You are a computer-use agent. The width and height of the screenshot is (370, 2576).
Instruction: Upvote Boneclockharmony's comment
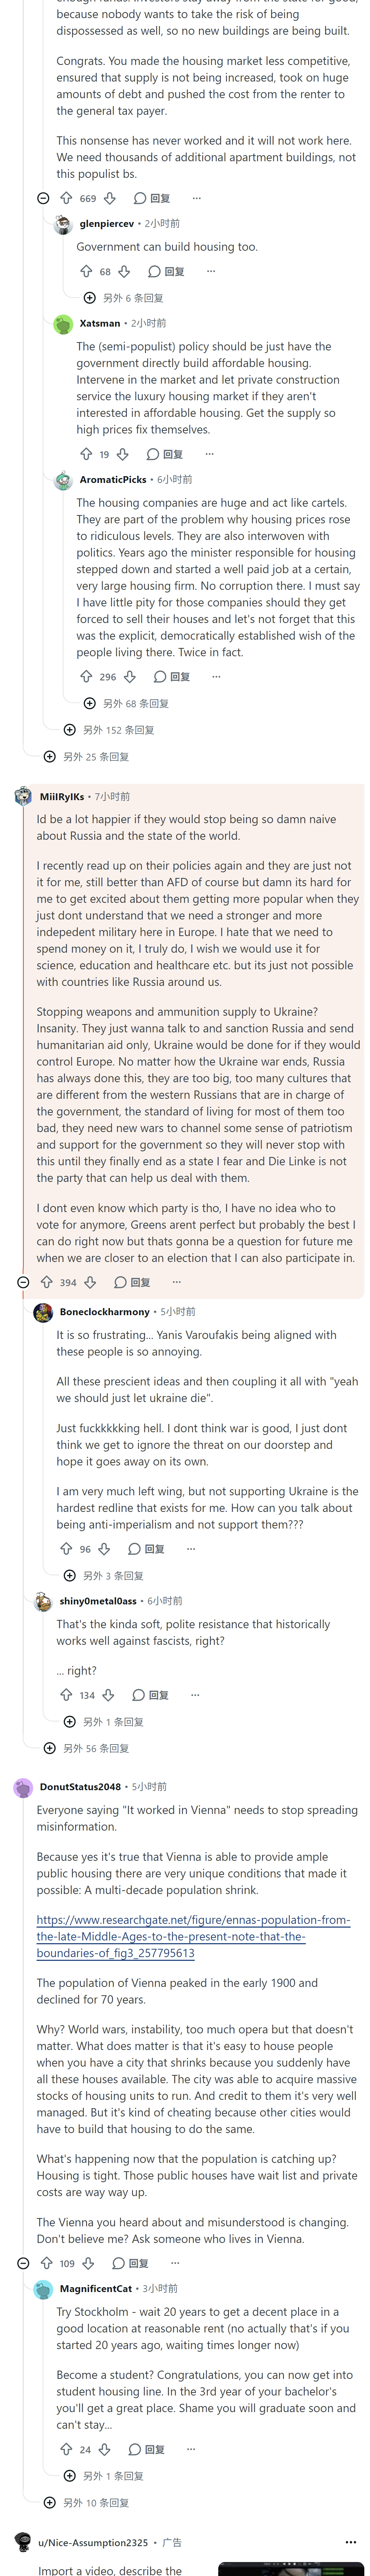[66, 1548]
